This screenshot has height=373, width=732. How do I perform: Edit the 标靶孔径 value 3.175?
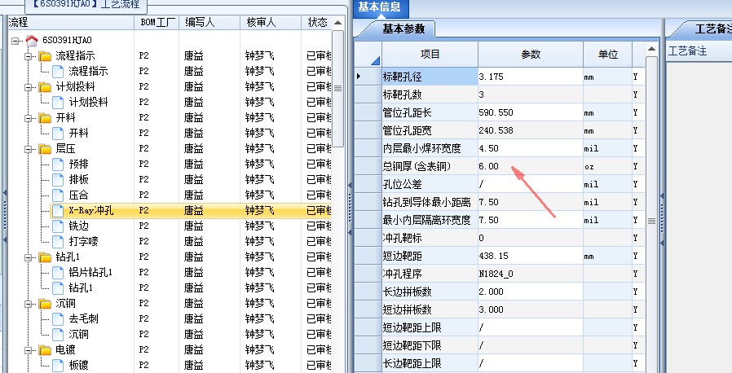pos(531,77)
